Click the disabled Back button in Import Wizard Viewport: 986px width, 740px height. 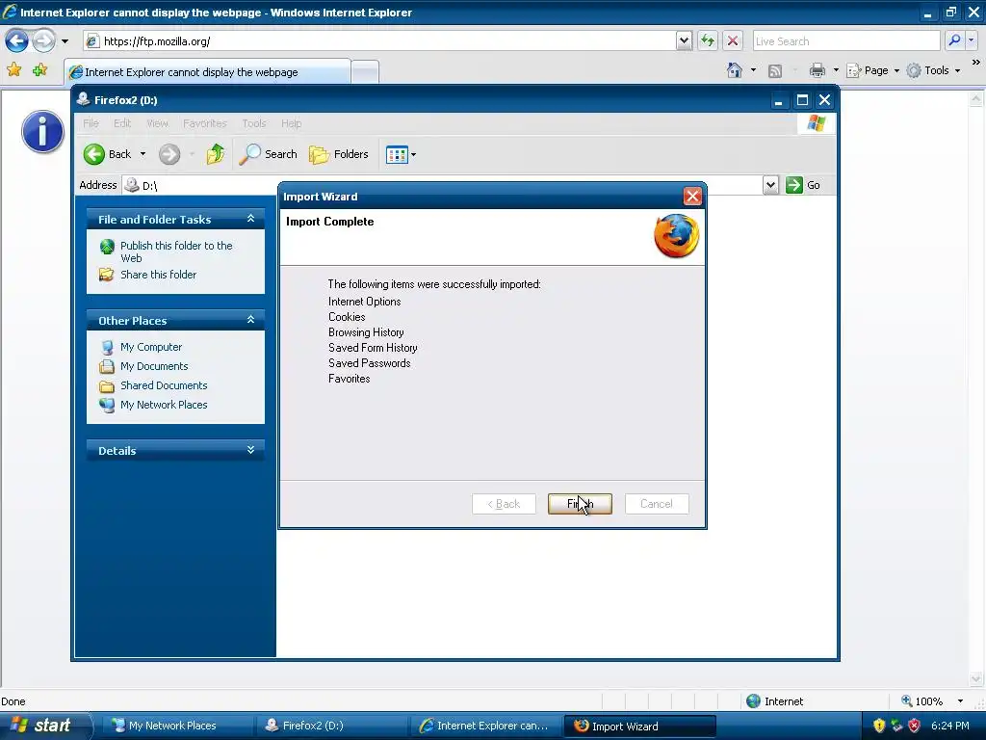pos(504,504)
